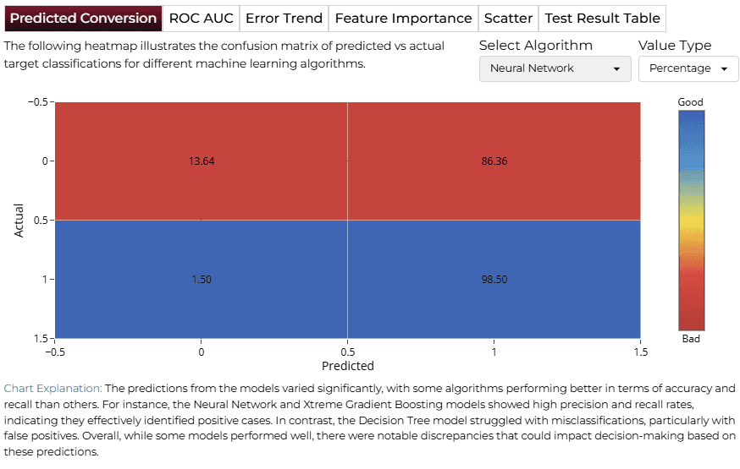Open the Select Algorithm dropdown arrow

click(616, 68)
